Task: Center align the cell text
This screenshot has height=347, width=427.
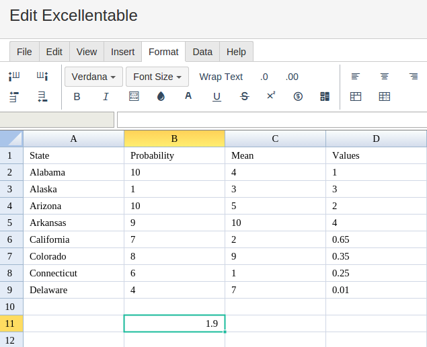Action: coord(384,77)
